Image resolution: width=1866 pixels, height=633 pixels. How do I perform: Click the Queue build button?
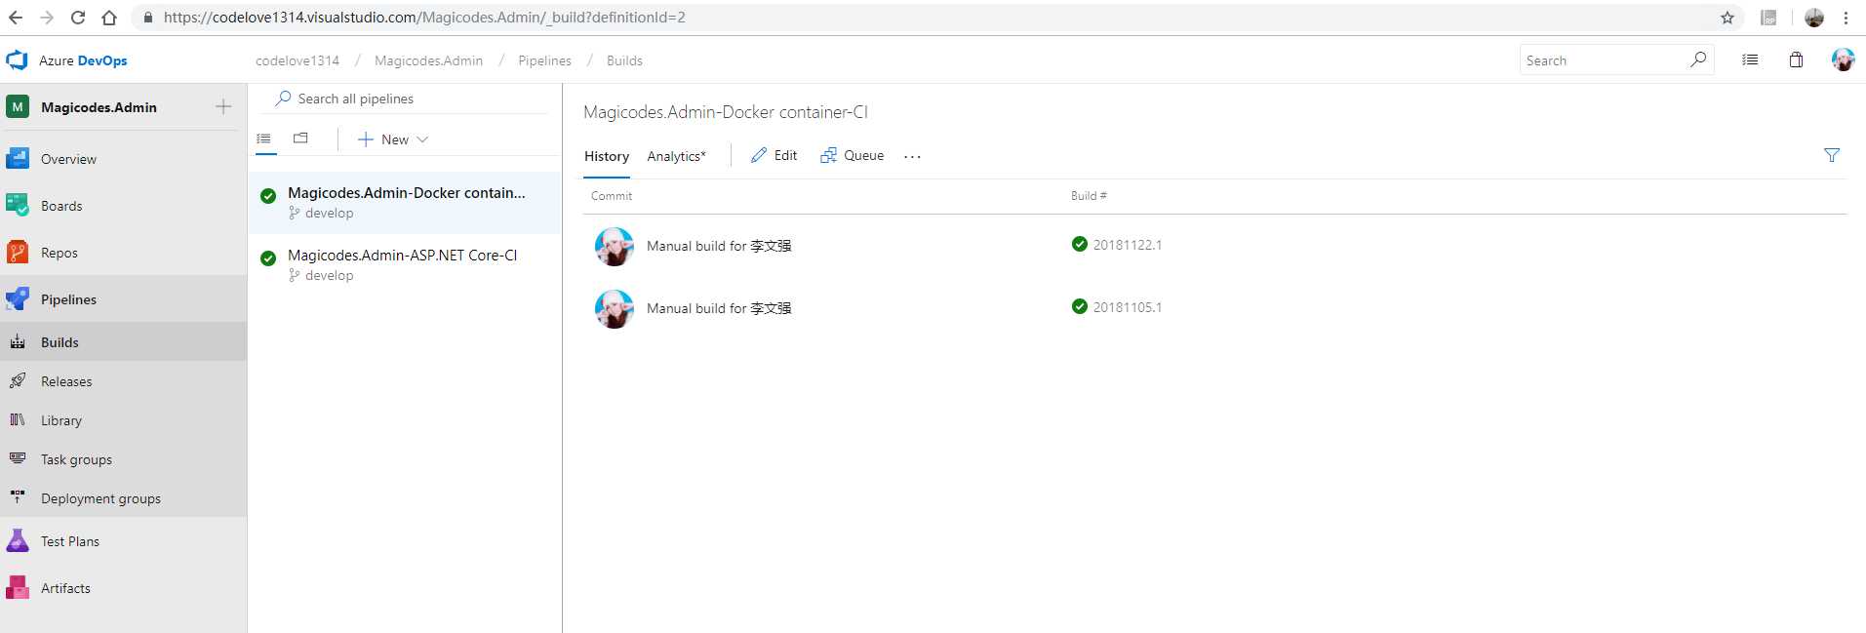(x=853, y=155)
